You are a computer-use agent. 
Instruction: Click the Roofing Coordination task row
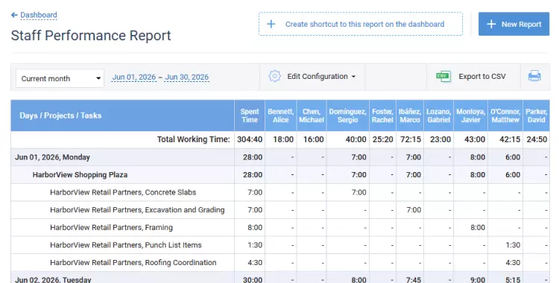point(279,262)
